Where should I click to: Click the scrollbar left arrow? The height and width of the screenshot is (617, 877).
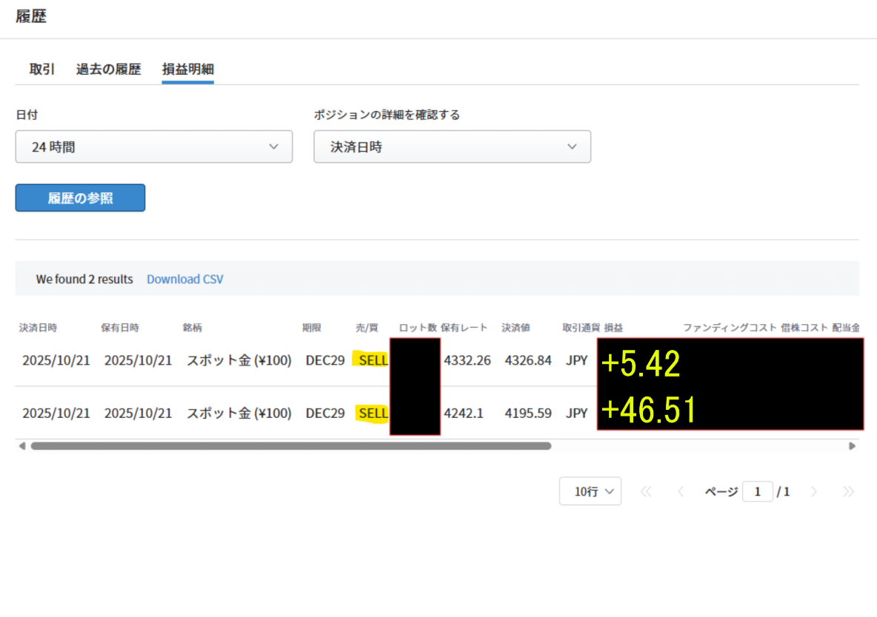click(21, 446)
